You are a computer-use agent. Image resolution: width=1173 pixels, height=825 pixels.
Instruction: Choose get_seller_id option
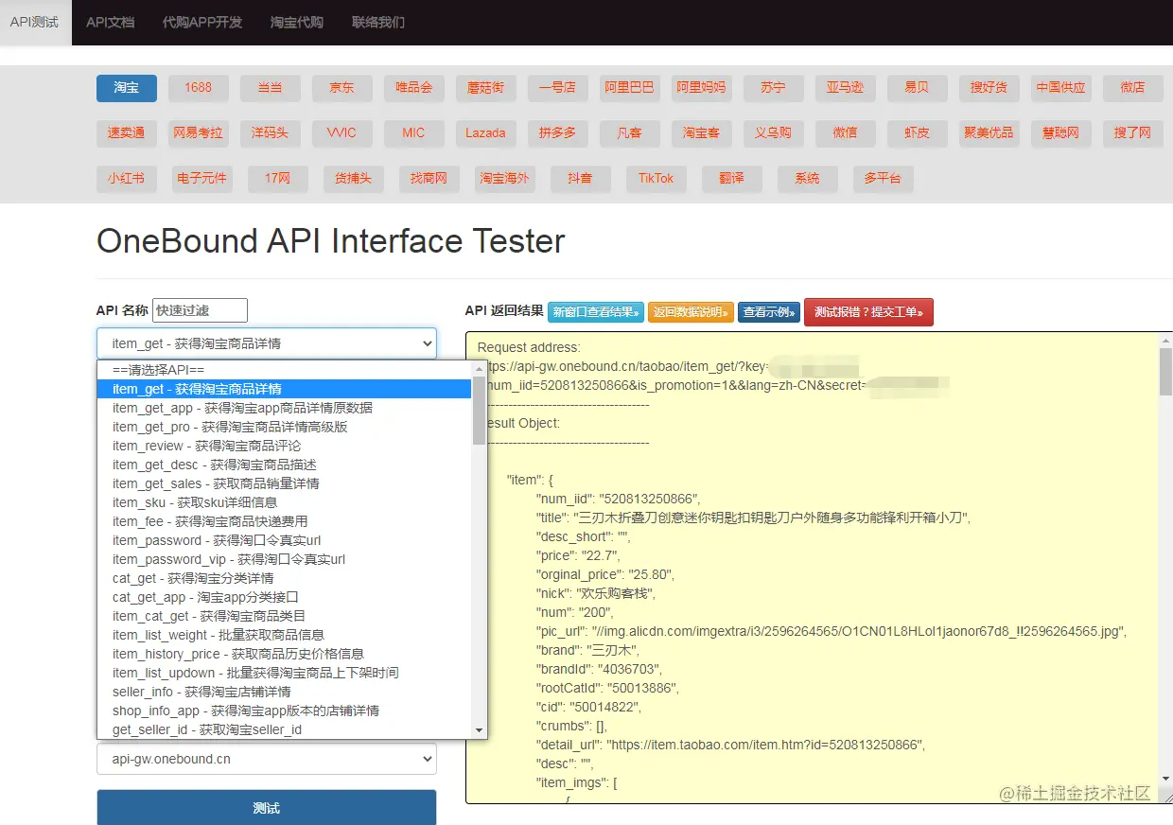click(x=285, y=729)
